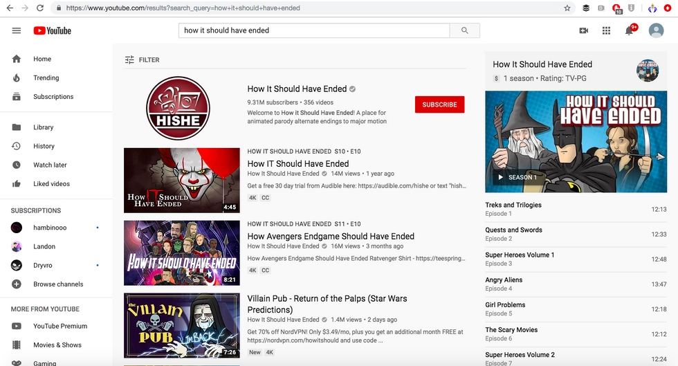This screenshot has width=678, height=366.
Task: Open the hamburger guide menu
Action: [17, 30]
